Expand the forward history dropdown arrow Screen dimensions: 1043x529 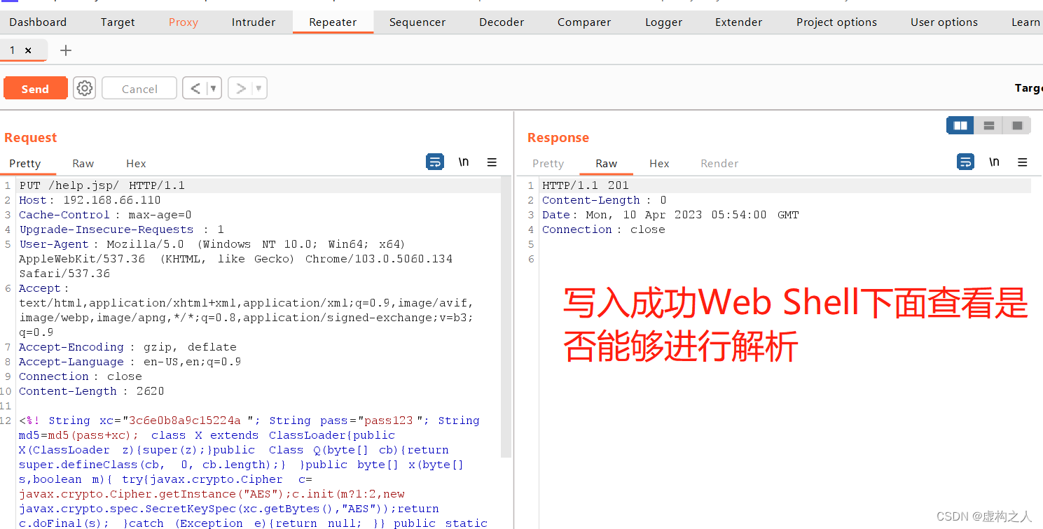(259, 88)
